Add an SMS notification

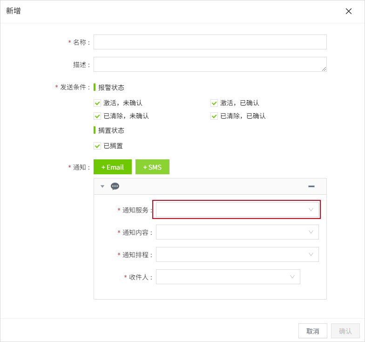(152, 167)
